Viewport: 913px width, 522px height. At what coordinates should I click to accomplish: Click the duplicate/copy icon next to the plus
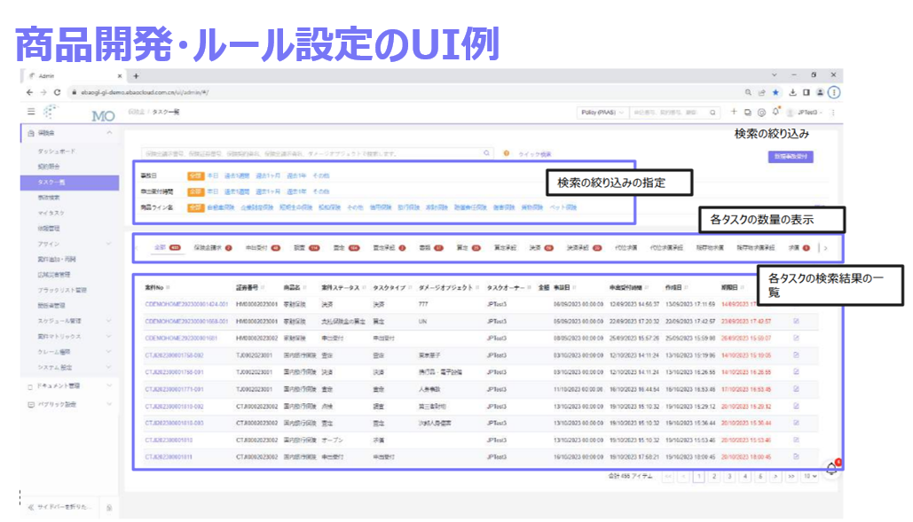coord(748,112)
